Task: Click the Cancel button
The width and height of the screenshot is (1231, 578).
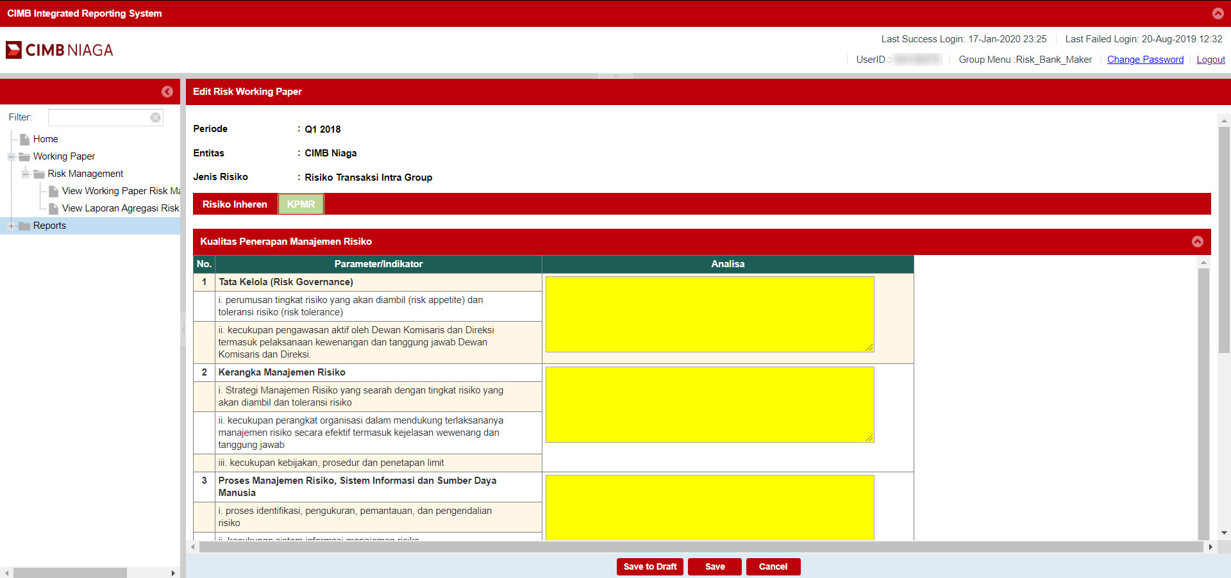Action: (773, 566)
